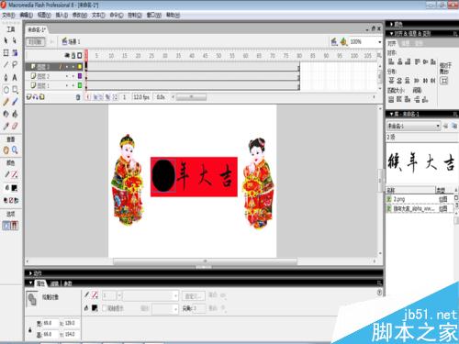Click padlock icon to lock all layers
The width and height of the screenshot is (459, 344).
[x=73, y=55]
